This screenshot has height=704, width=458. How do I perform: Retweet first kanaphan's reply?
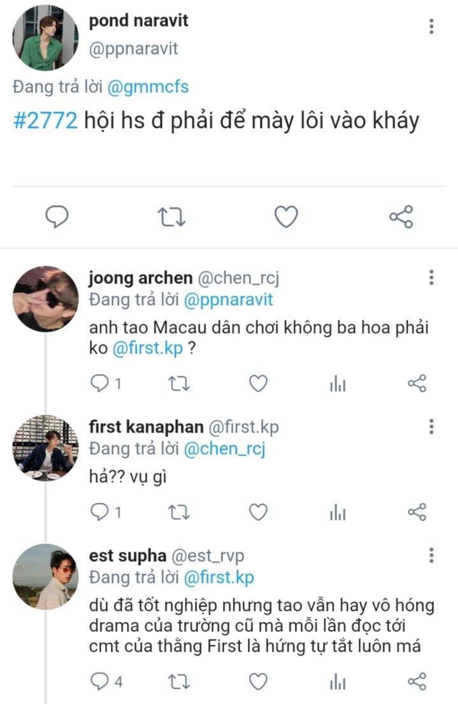[178, 512]
